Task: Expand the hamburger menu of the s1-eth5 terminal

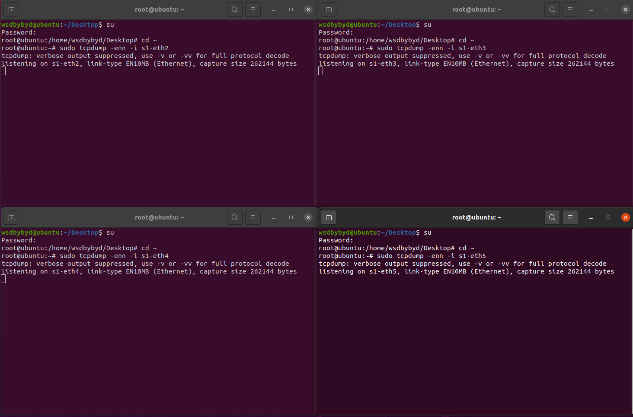Action: (570, 217)
